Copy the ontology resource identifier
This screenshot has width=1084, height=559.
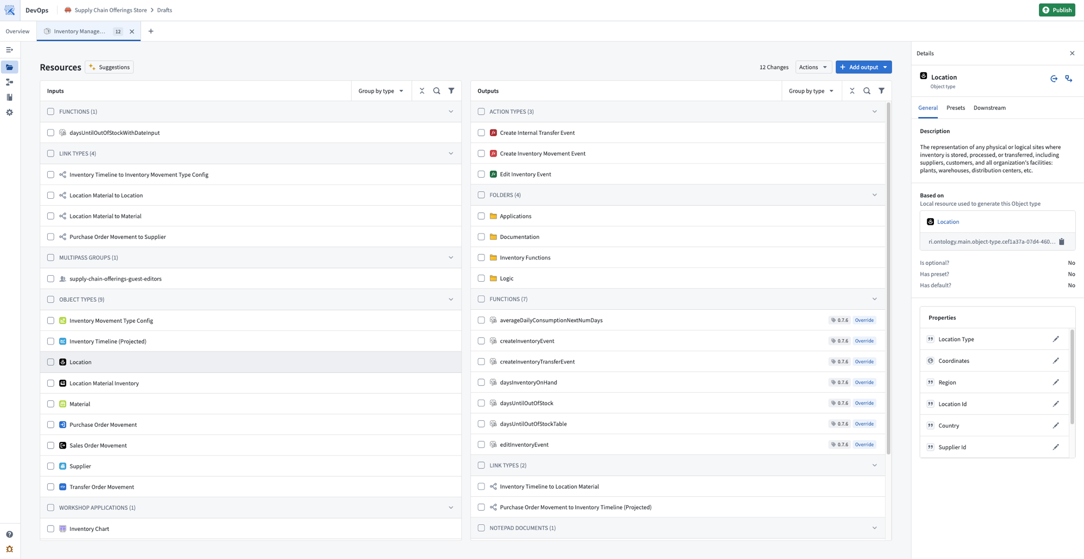point(1062,242)
